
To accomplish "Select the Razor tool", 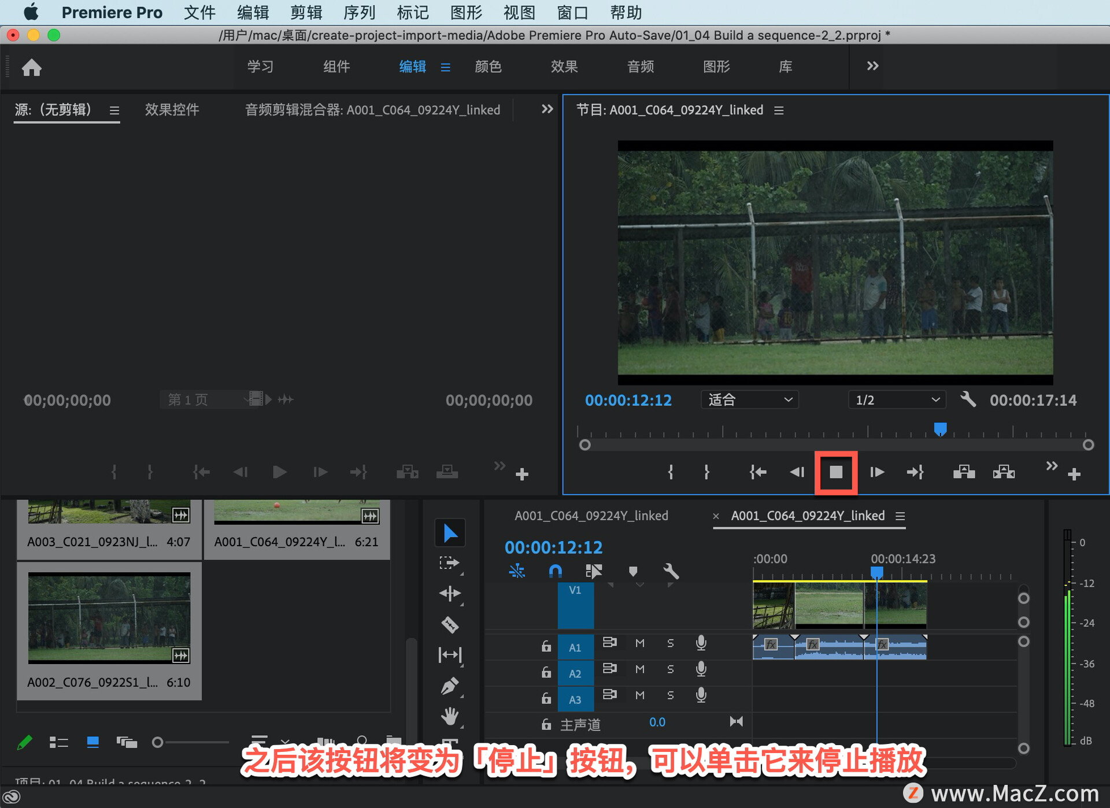I will pos(450,624).
